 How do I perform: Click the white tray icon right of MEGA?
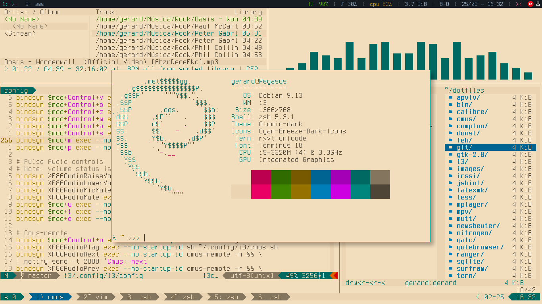click(x=538, y=4)
